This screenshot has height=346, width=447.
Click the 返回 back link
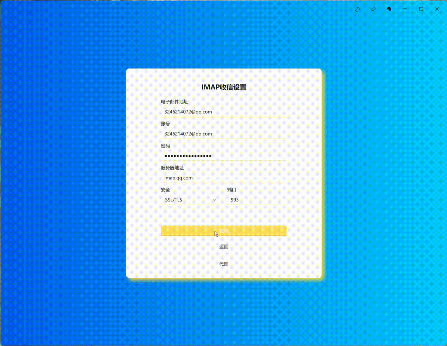(x=223, y=247)
